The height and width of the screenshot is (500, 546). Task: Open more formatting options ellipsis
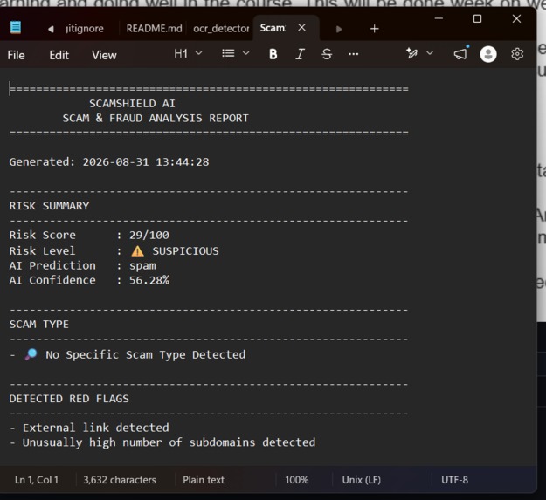tap(354, 54)
